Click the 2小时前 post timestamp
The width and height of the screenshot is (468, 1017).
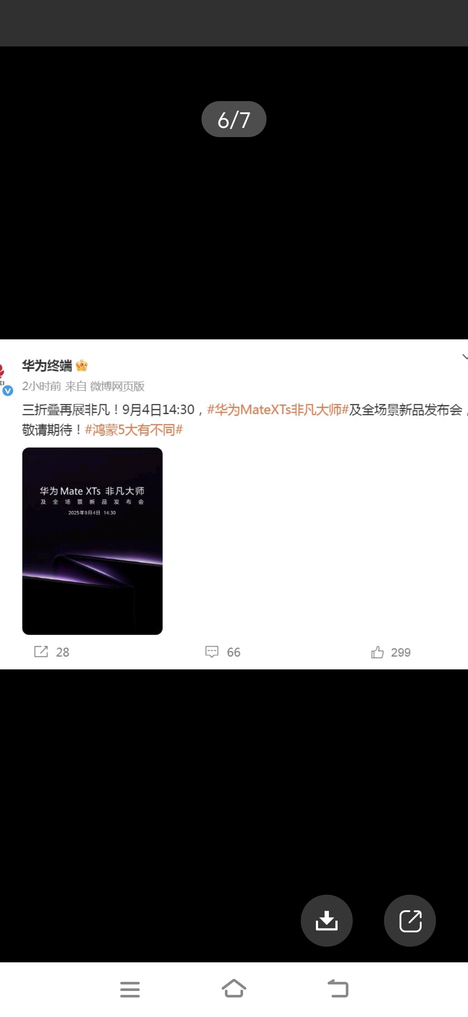click(x=42, y=386)
